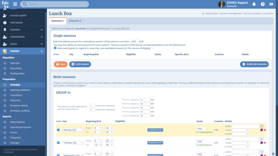
Task: Uncheck allow multiple standalone sessions checkbox
Action: (55, 48)
